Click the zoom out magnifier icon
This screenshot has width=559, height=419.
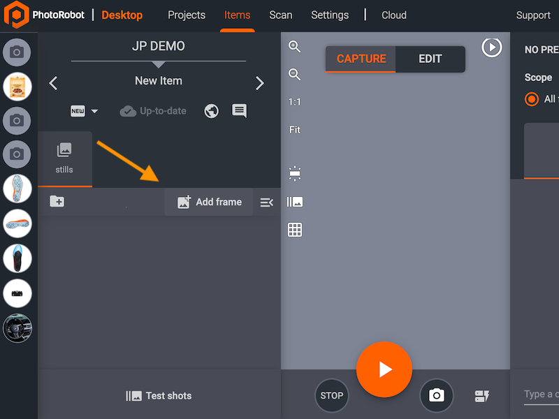(x=295, y=75)
